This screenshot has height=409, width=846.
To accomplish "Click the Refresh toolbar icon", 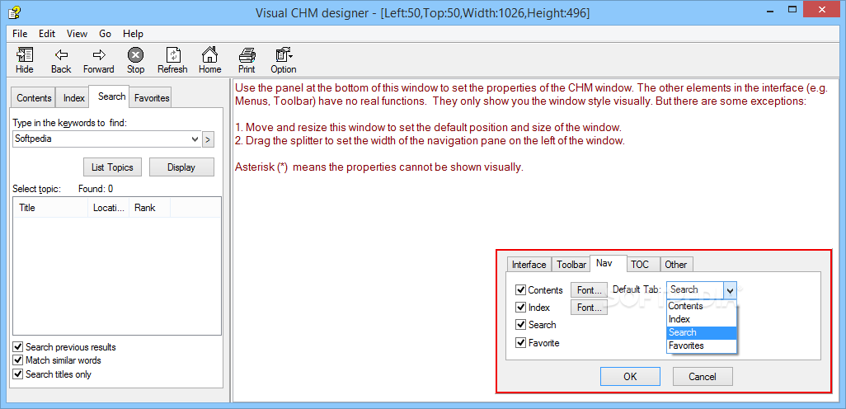I will click(x=172, y=55).
